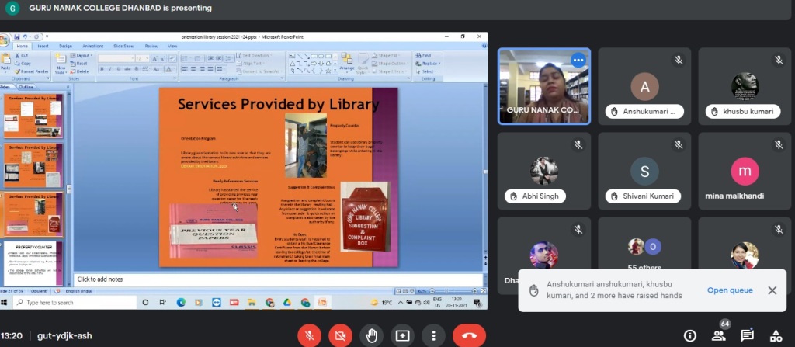Click Reset in Slides group
The width and height of the screenshot is (795, 347).
[79, 64]
